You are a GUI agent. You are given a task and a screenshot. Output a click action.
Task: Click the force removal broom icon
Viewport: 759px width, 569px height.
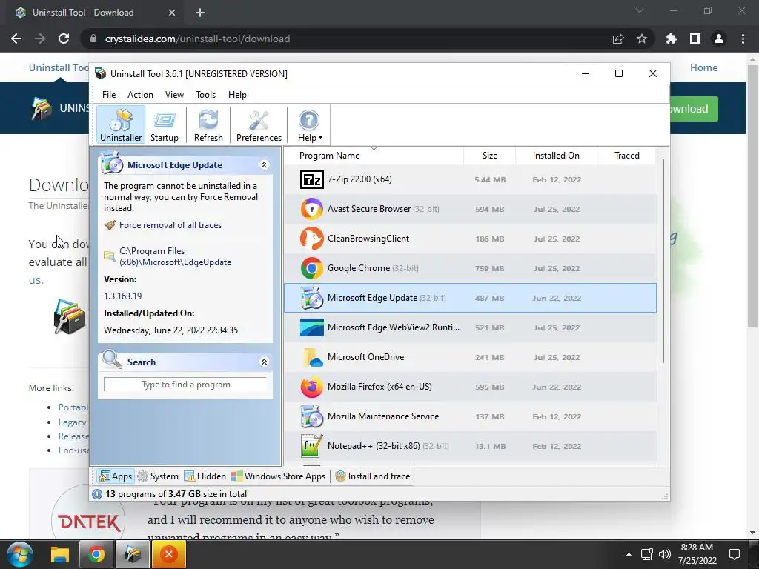[x=110, y=225]
